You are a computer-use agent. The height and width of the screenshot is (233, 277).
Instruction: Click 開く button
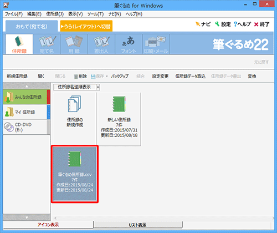tap(41, 76)
